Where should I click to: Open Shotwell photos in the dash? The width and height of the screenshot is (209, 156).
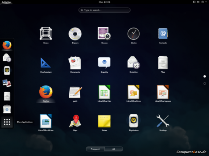tap(7, 83)
